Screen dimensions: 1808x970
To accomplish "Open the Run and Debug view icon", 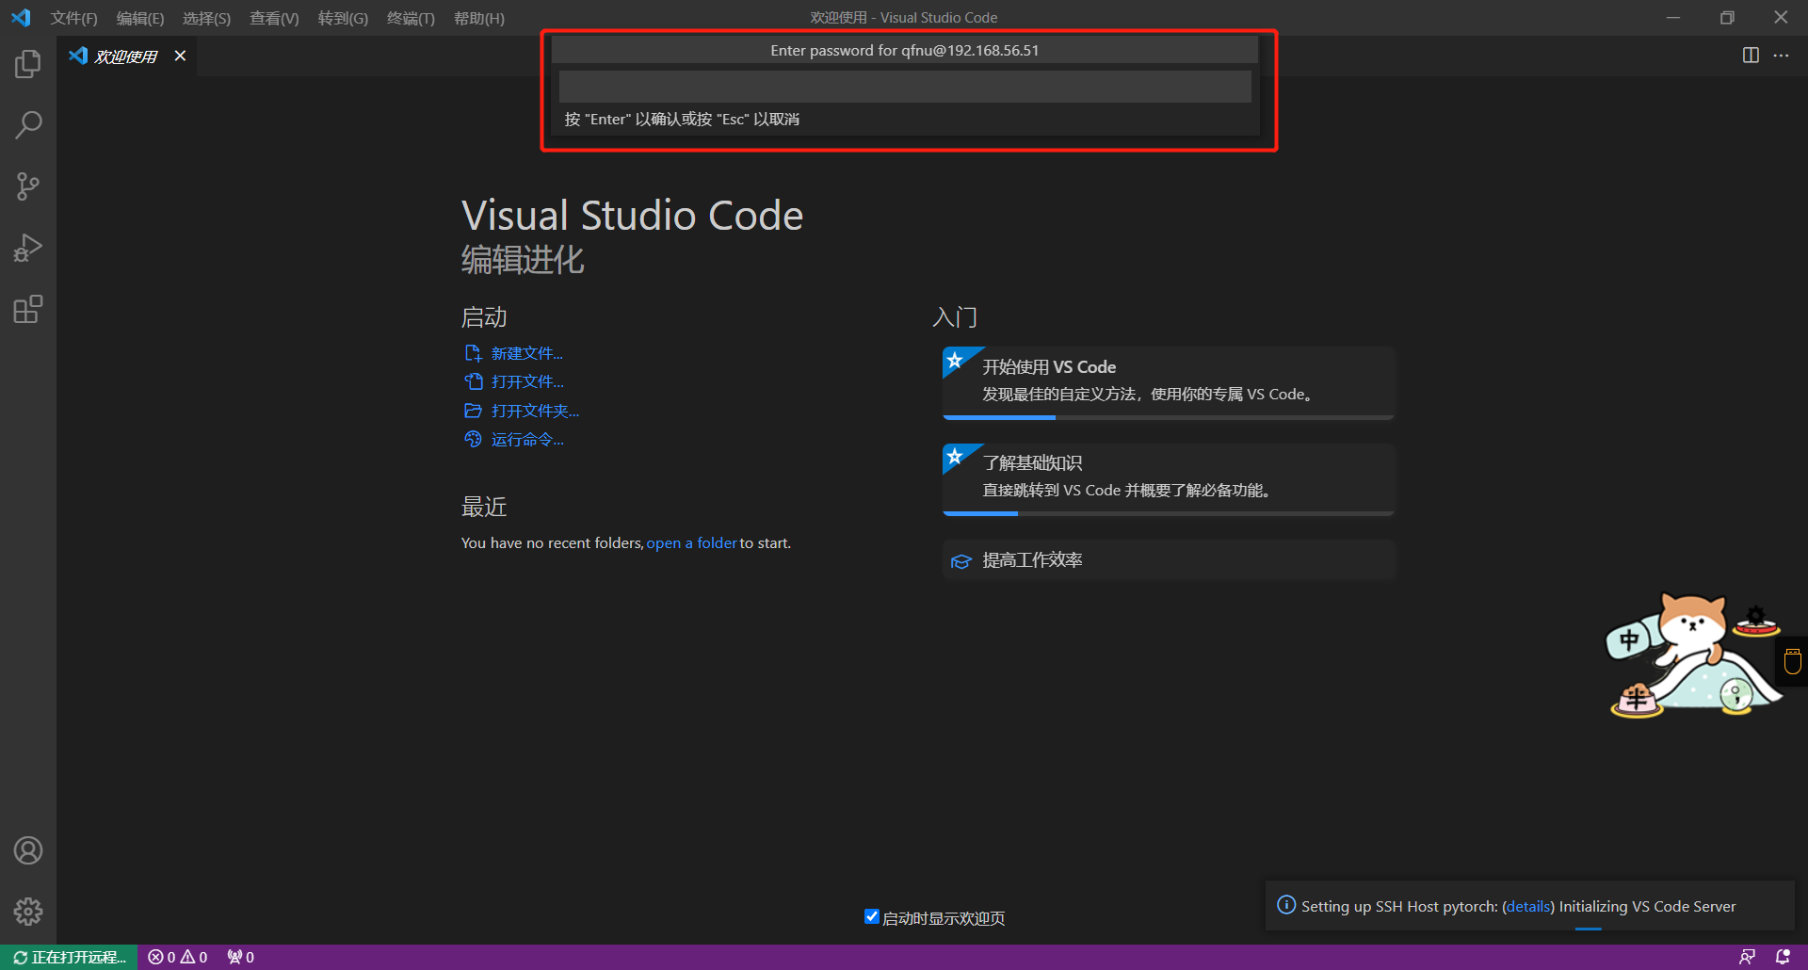I will (x=28, y=248).
